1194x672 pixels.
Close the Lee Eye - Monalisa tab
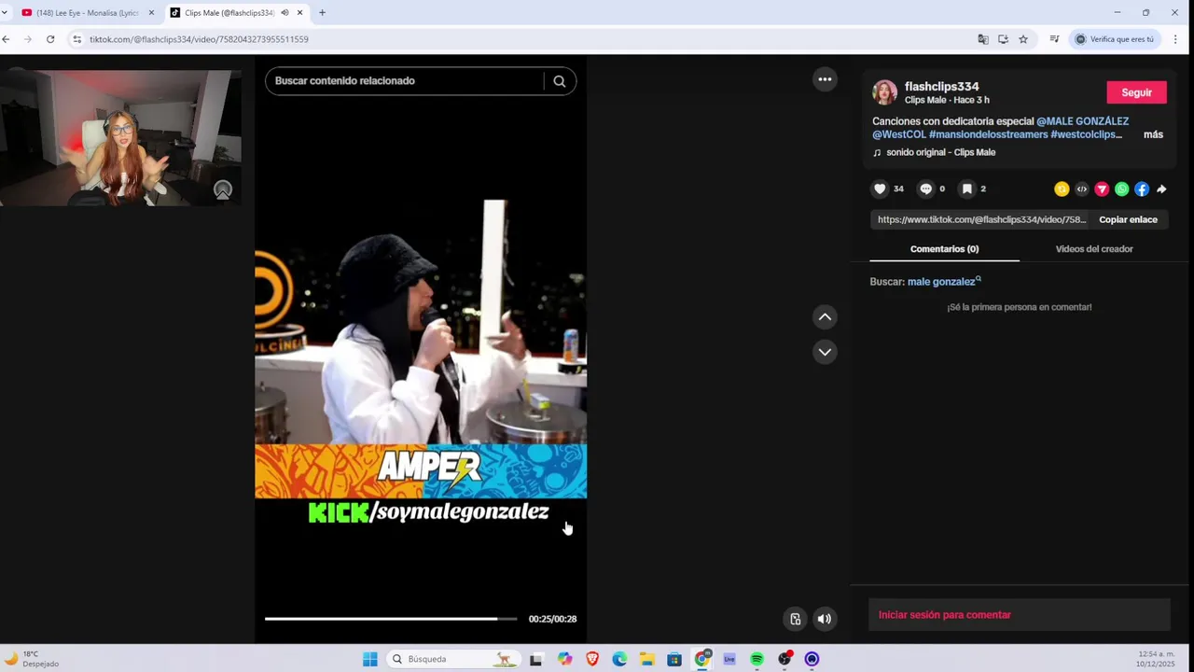151,13
